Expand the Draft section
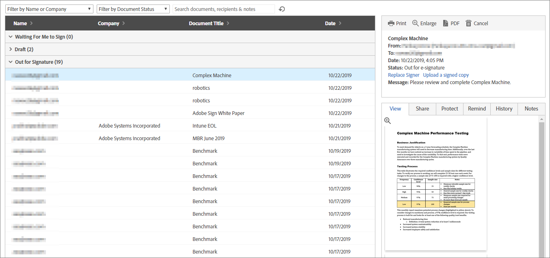 pos(10,49)
